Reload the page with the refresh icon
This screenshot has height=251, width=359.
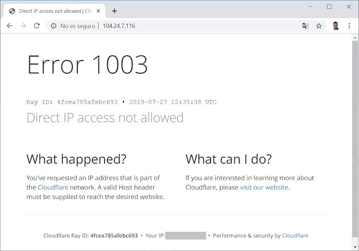[36, 26]
